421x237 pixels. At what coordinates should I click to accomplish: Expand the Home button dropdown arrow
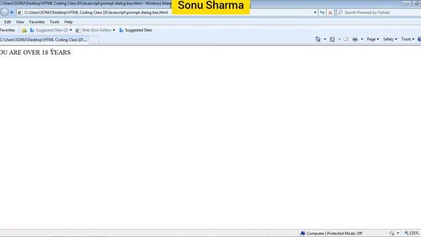pyautogui.click(x=325, y=39)
